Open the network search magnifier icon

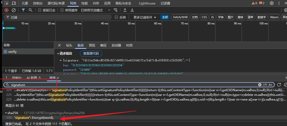pos(30,10)
